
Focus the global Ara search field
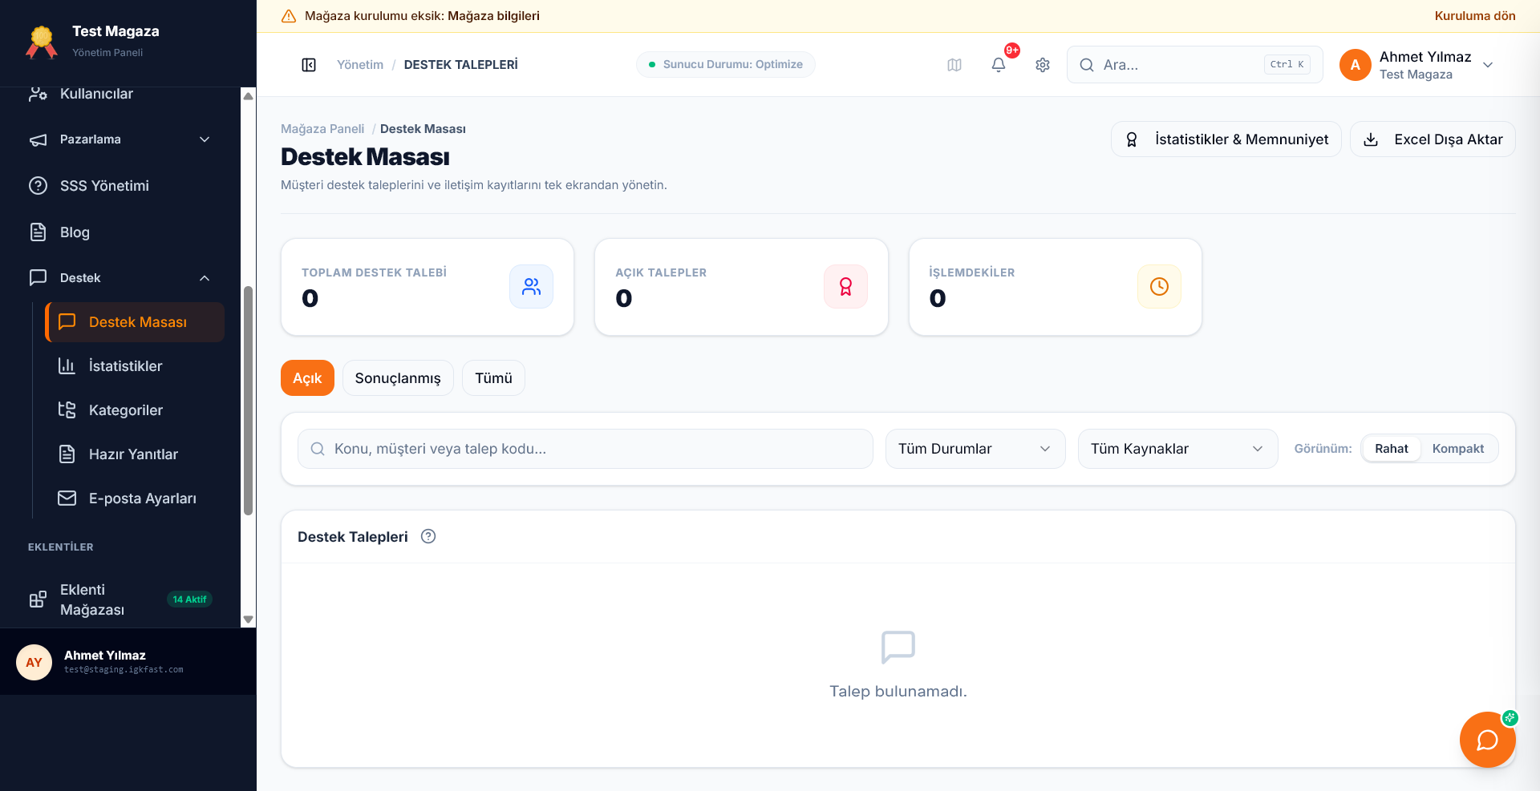pyautogui.click(x=1194, y=65)
